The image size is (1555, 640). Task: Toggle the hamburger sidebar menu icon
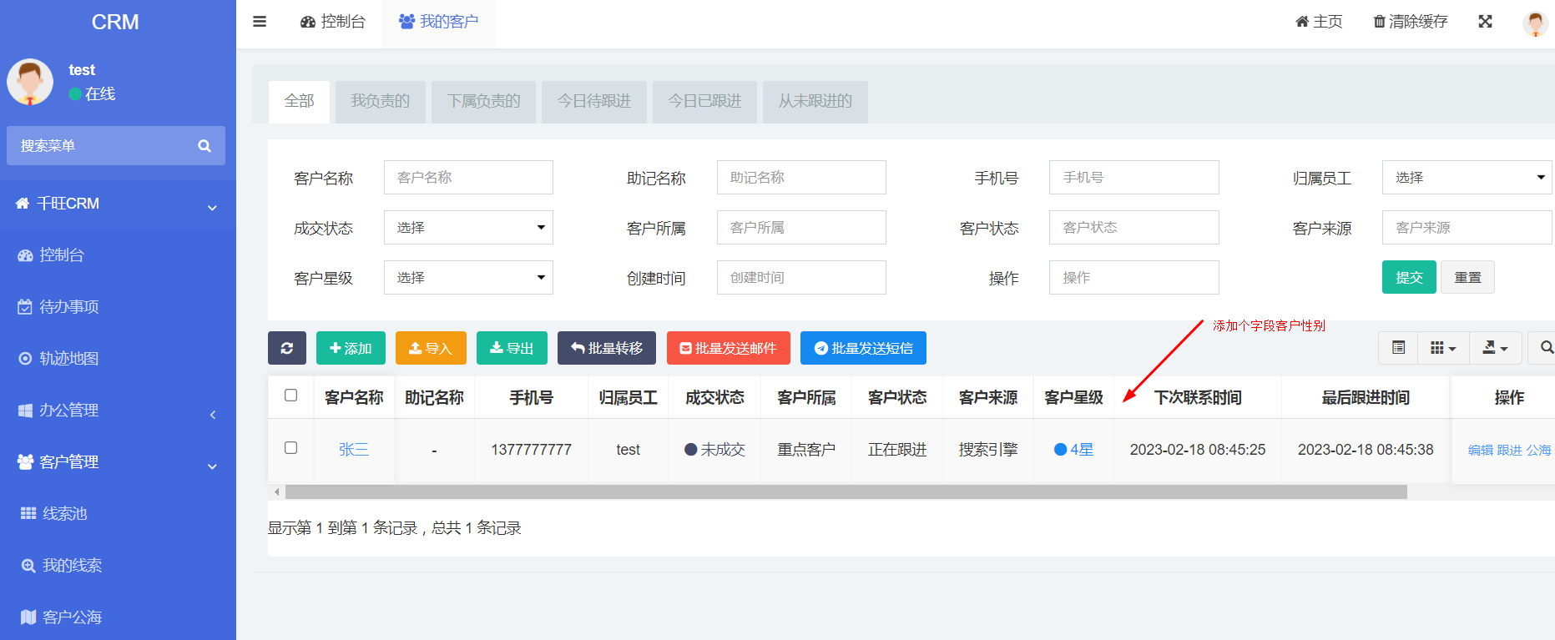tap(260, 22)
